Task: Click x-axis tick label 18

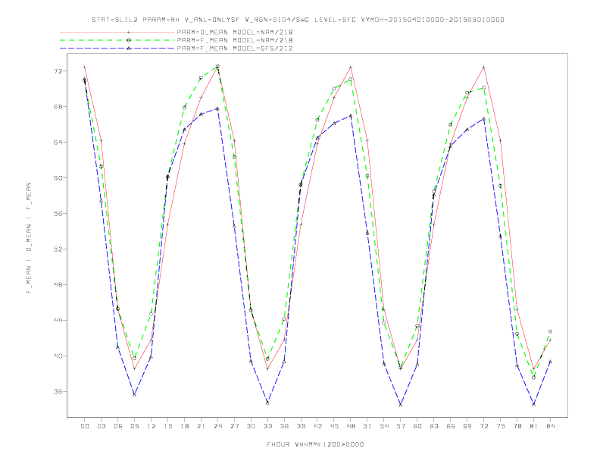Action: (184, 426)
